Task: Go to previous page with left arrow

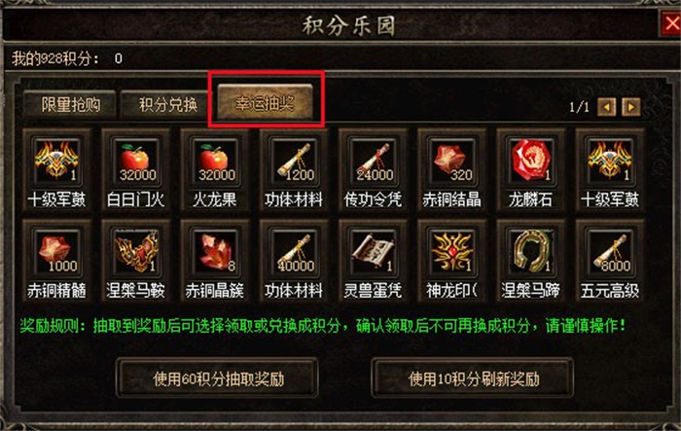Action: pos(607,106)
